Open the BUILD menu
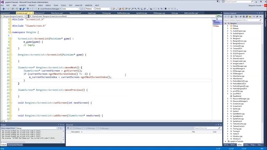Image resolution: width=267 pixels, height=150 pixels. pyautogui.click(x=40, y=5)
